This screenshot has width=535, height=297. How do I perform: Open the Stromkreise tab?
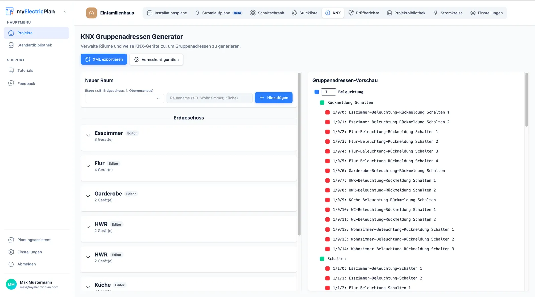pyautogui.click(x=448, y=13)
